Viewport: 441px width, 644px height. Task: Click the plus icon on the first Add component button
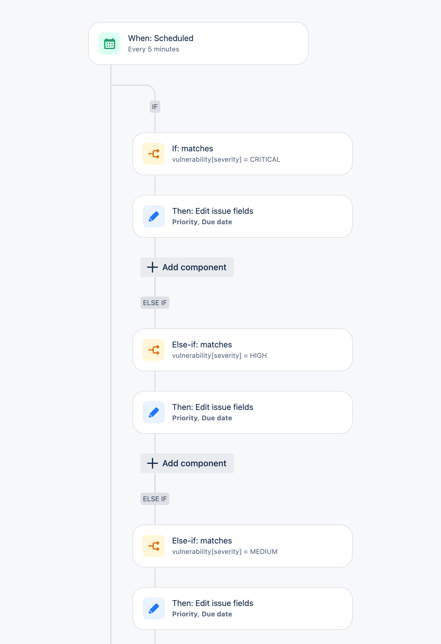pyautogui.click(x=152, y=267)
